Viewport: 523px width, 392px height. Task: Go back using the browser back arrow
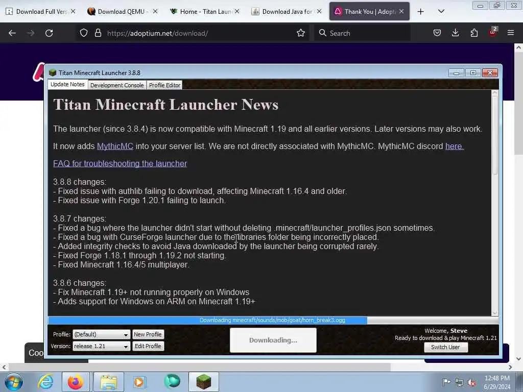coord(12,33)
